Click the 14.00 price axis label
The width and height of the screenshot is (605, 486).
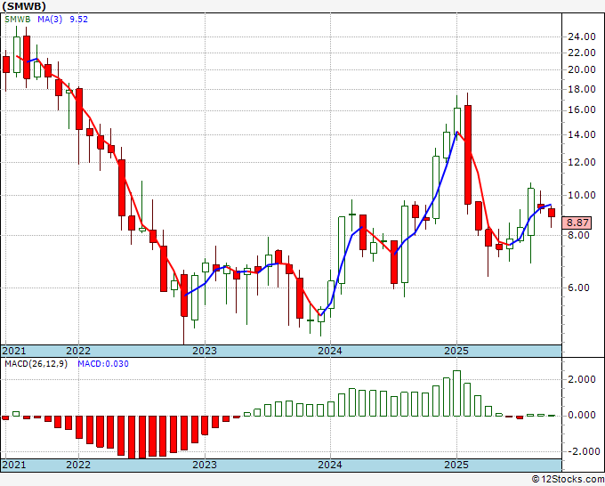tap(582, 134)
